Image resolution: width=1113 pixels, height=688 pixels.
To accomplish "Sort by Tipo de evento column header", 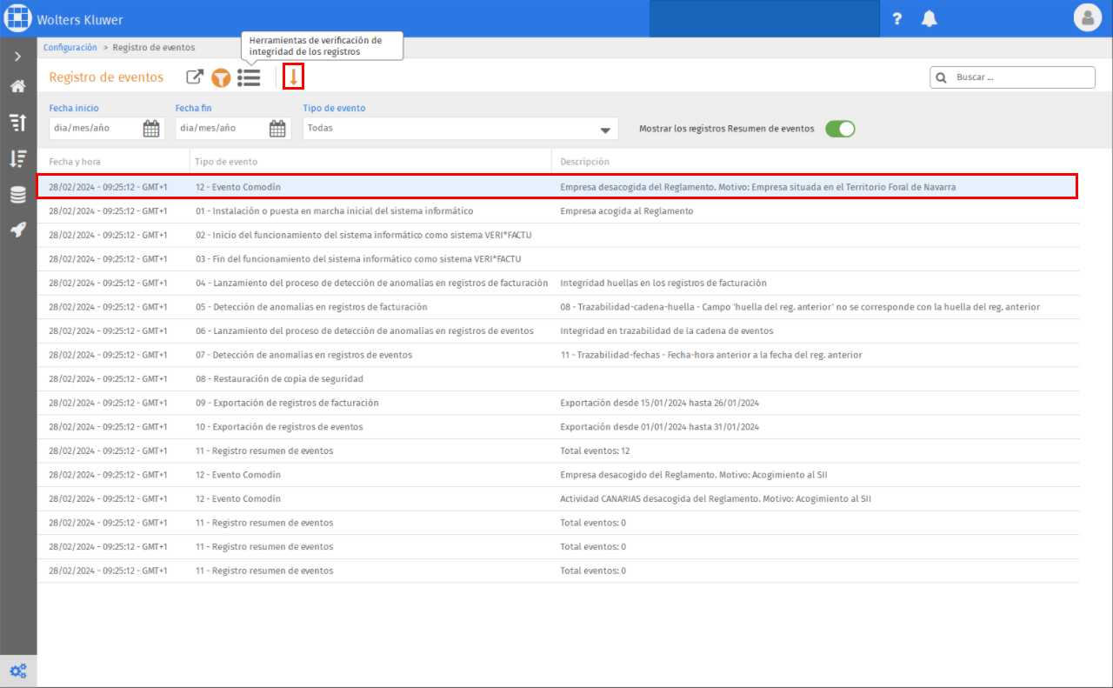I will click(226, 162).
